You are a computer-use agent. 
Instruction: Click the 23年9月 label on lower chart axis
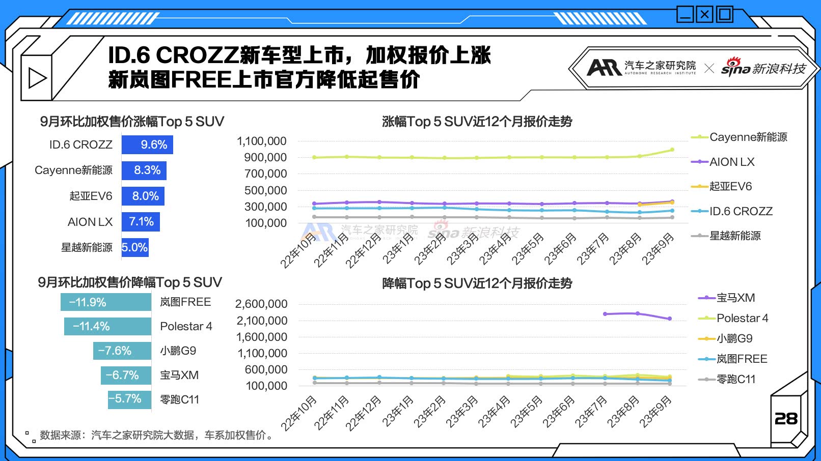click(656, 411)
